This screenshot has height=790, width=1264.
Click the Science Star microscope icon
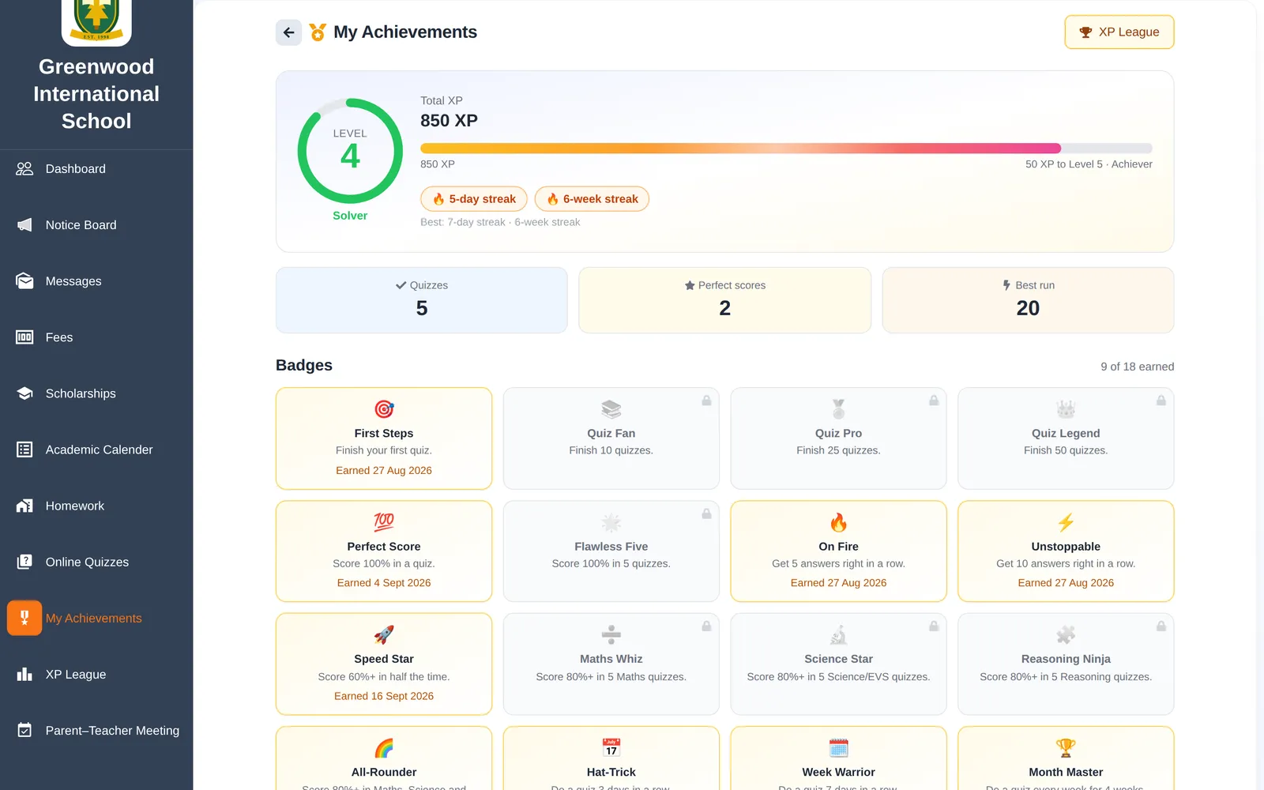(x=838, y=635)
